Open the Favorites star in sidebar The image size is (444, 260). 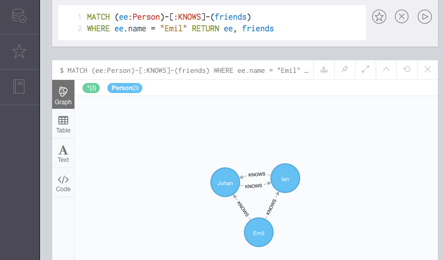click(x=19, y=52)
